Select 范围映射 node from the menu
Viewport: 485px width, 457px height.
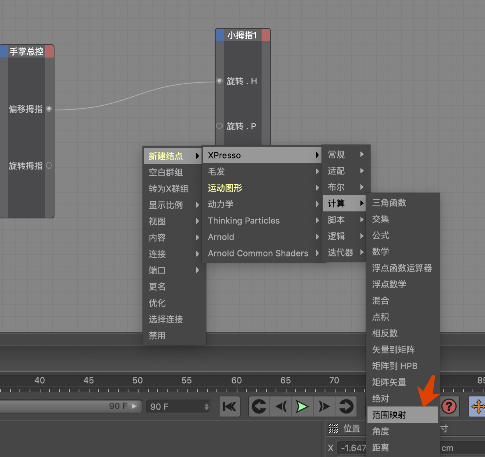[x=403, y=415]
